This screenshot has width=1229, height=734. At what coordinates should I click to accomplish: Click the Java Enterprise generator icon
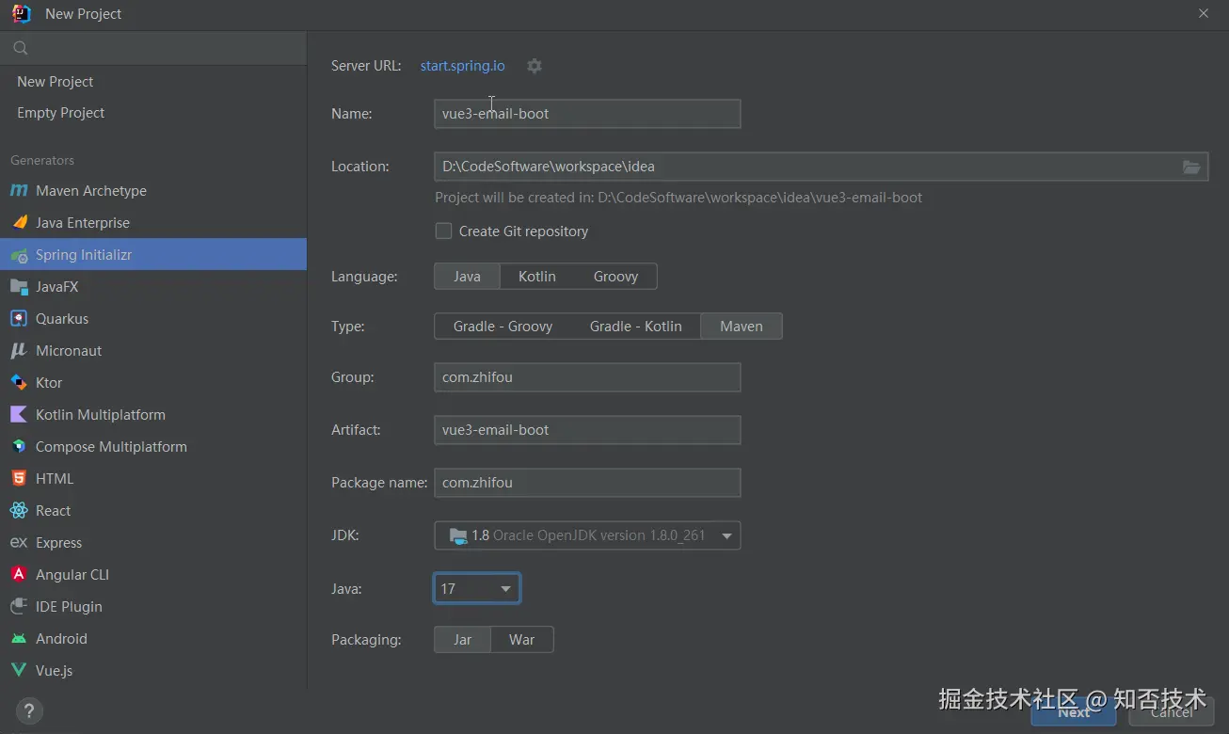pos(19,223)
